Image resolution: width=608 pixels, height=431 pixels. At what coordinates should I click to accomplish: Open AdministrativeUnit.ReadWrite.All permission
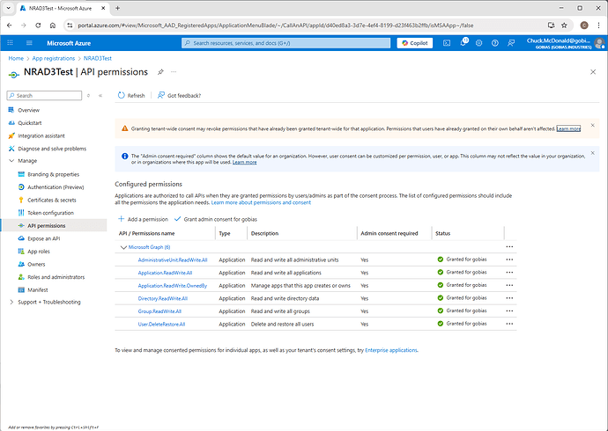click(173, 260)
